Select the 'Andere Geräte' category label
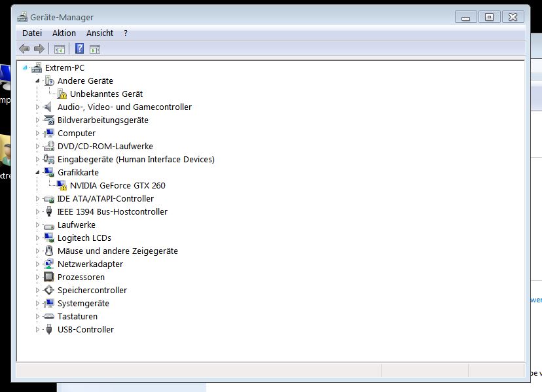This screenshot has height=392, width=542. 85,81
